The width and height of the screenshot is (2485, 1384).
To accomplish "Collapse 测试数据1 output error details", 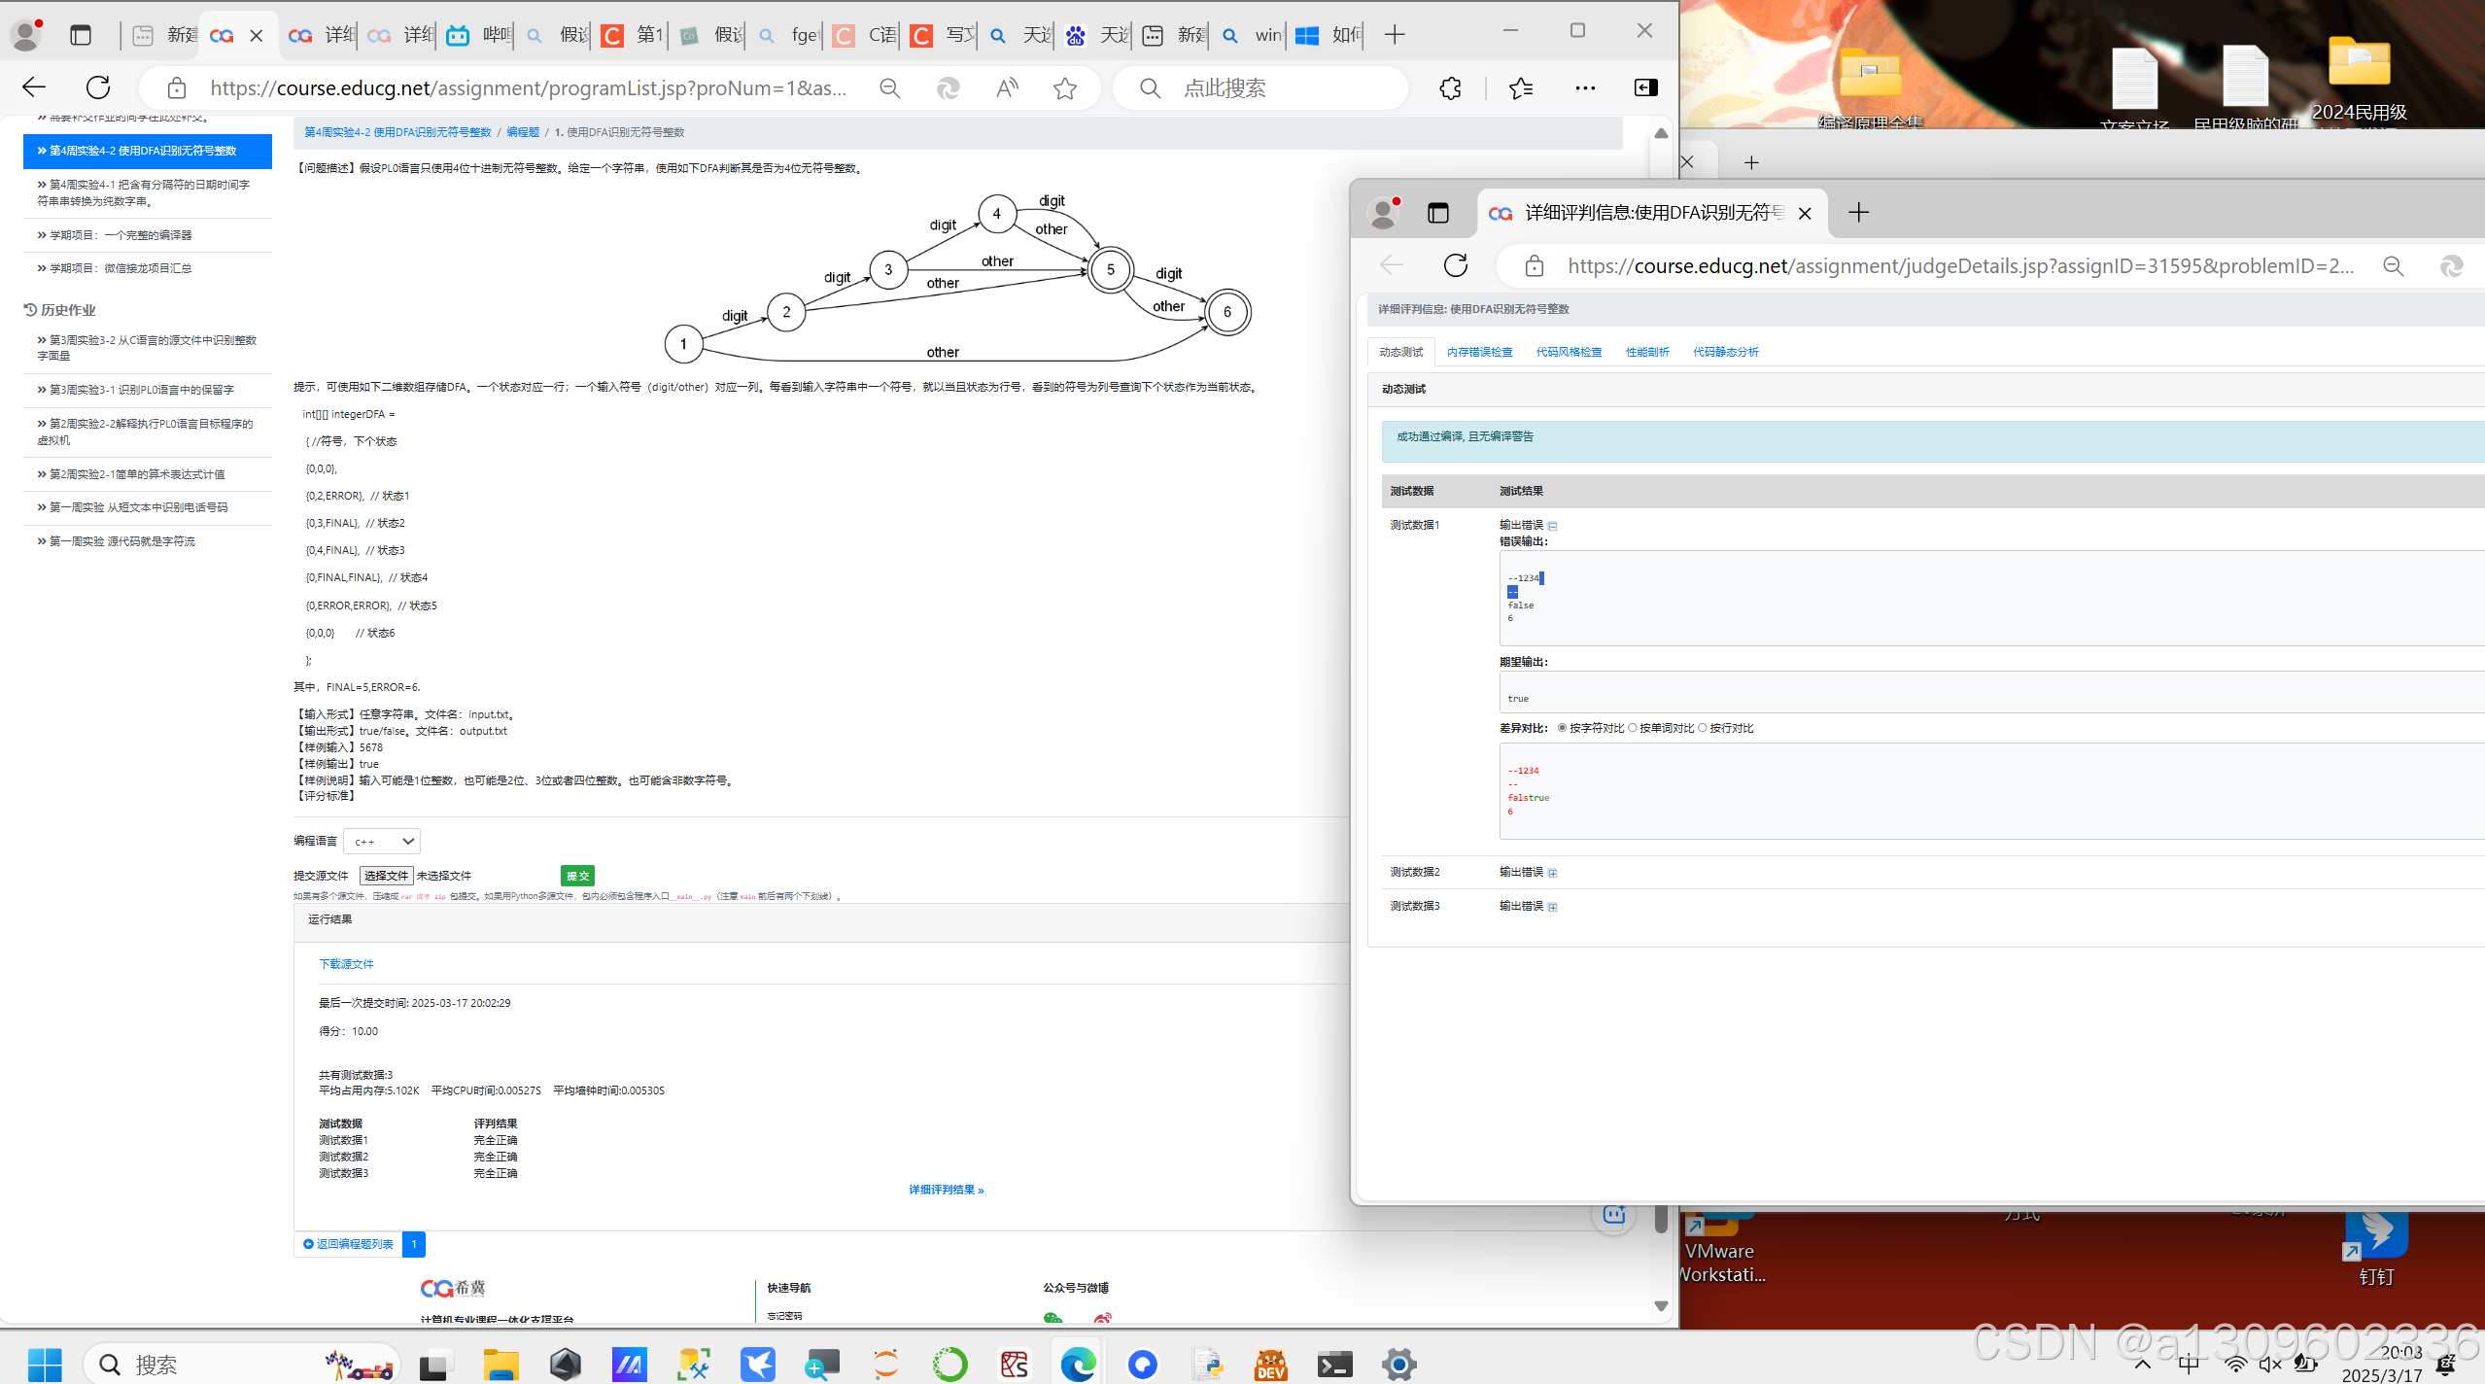I will click(x=1552, y=526).
